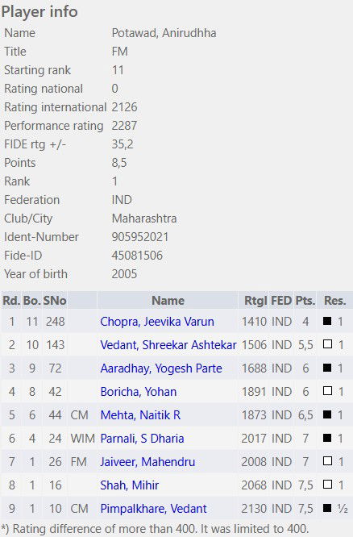
Task: Click white piece icon in round 4 result
Action: coord(327,391)
